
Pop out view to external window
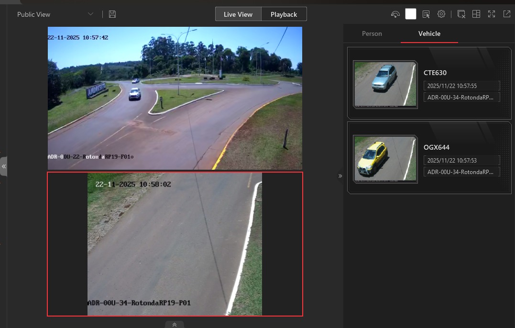point(507,14)
